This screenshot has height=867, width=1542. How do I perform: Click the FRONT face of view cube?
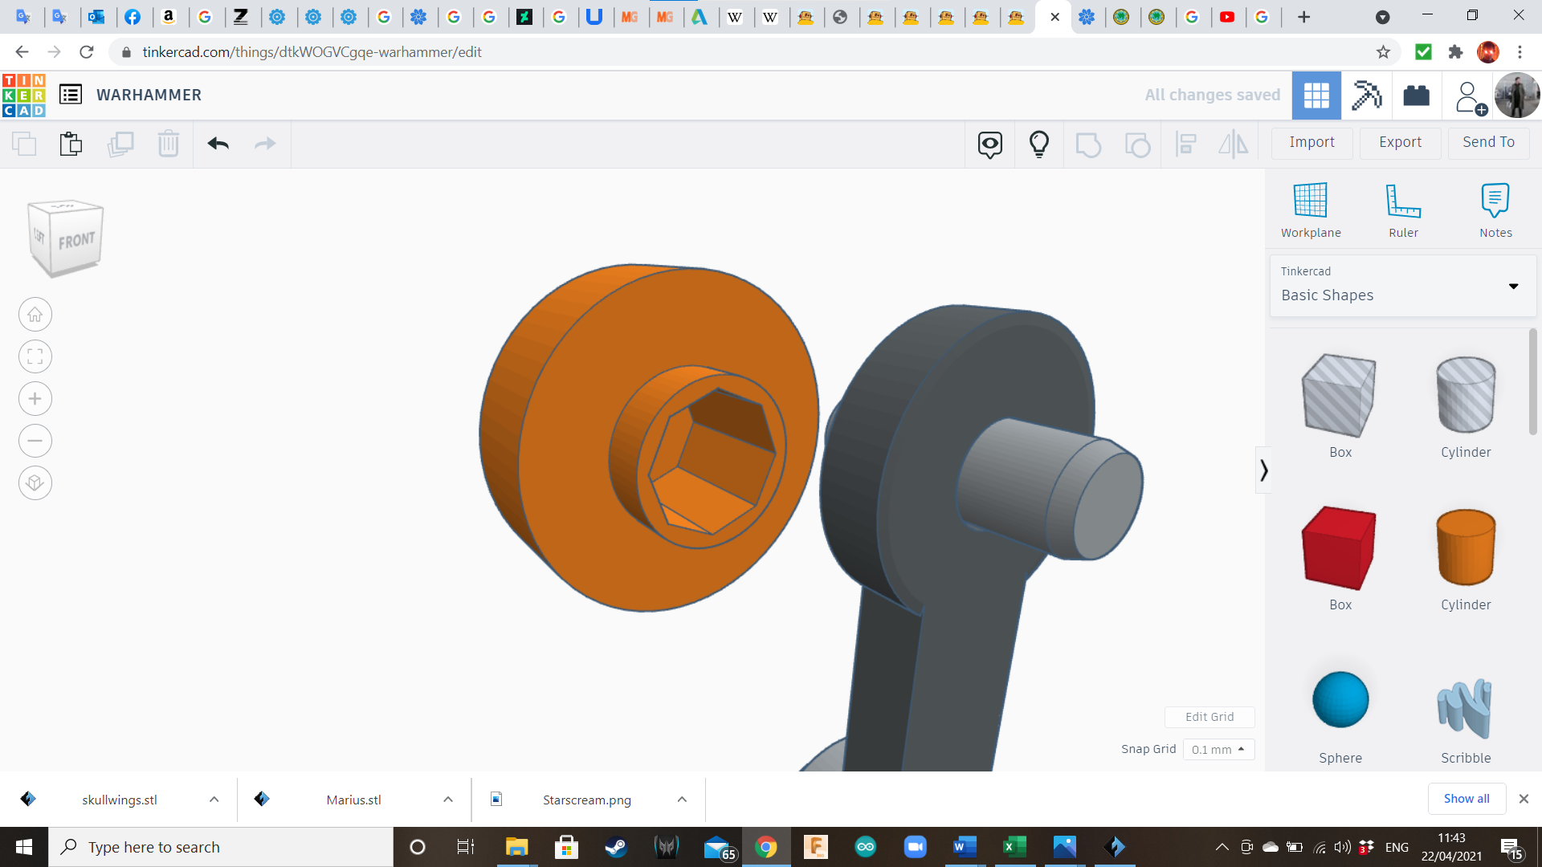(x=76, y=240)
